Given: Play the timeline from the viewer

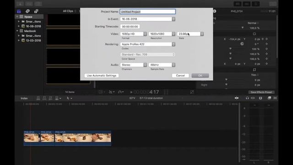Looking at the screenshot, I should 131,92.
